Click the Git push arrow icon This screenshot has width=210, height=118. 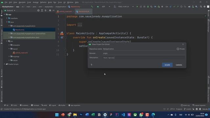point(178,7)
